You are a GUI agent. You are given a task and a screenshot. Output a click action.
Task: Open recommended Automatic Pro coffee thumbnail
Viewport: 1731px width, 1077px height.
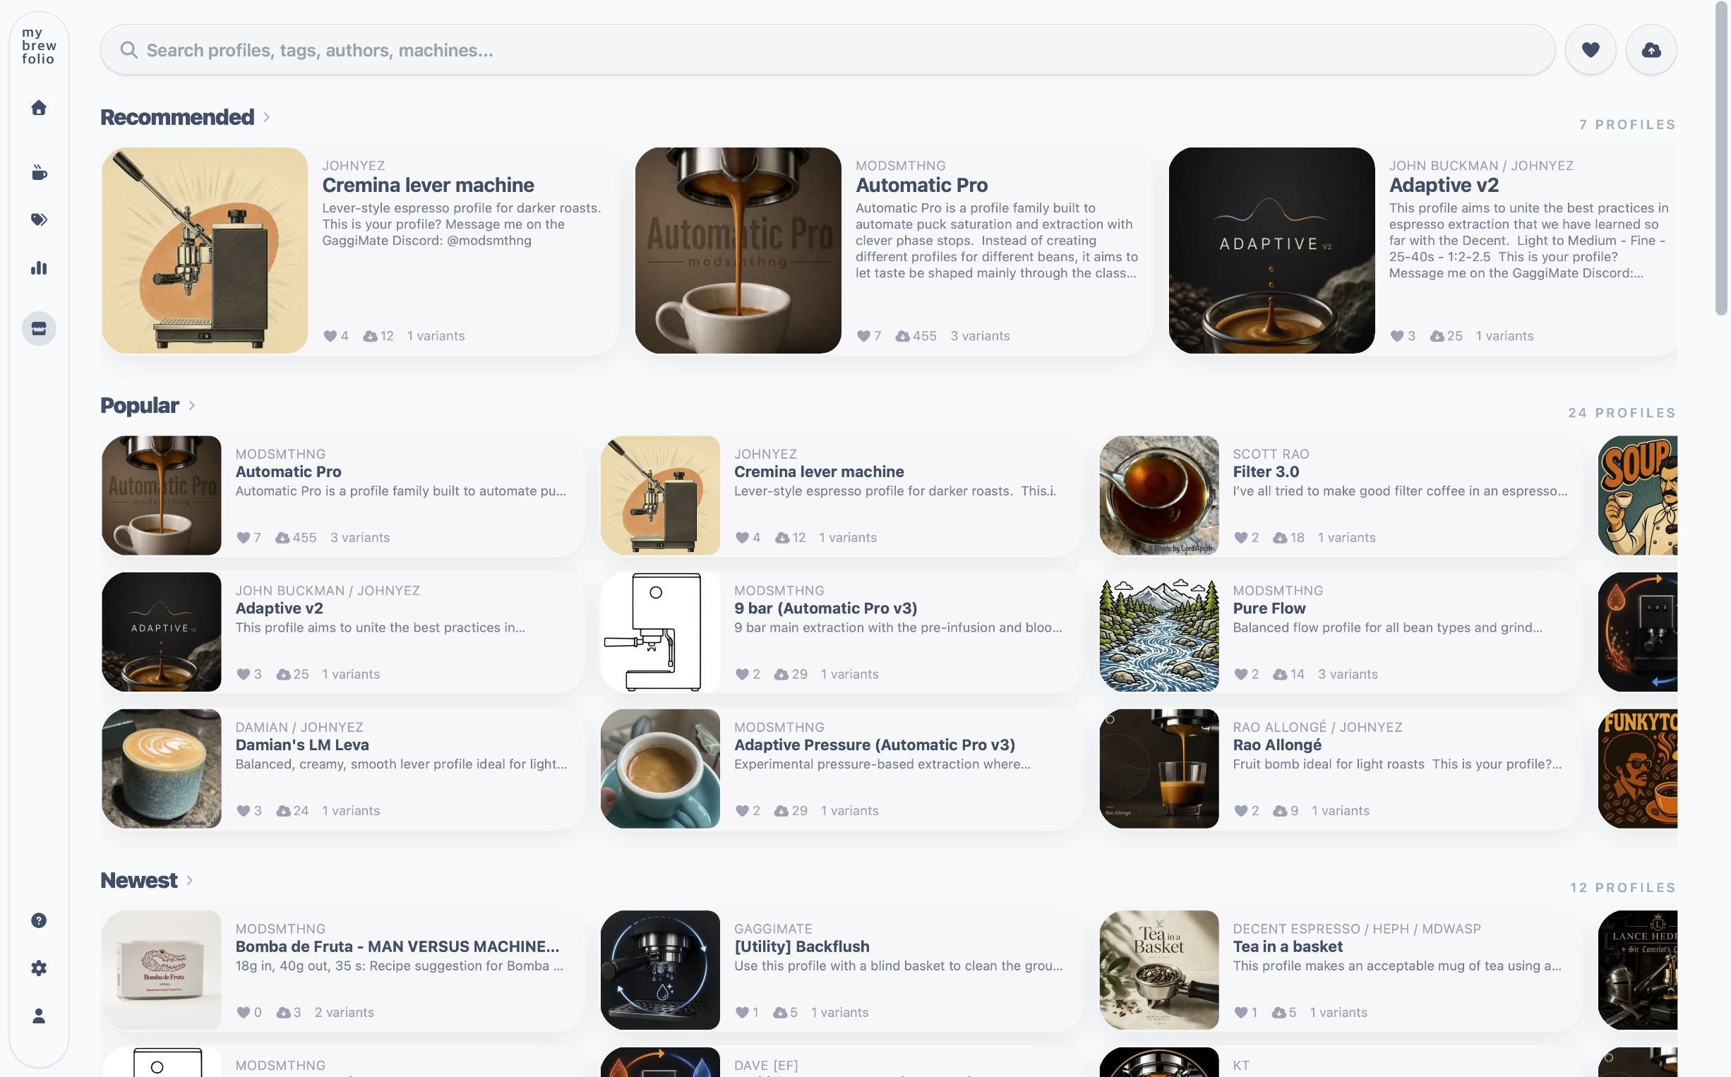click(738, 250)
